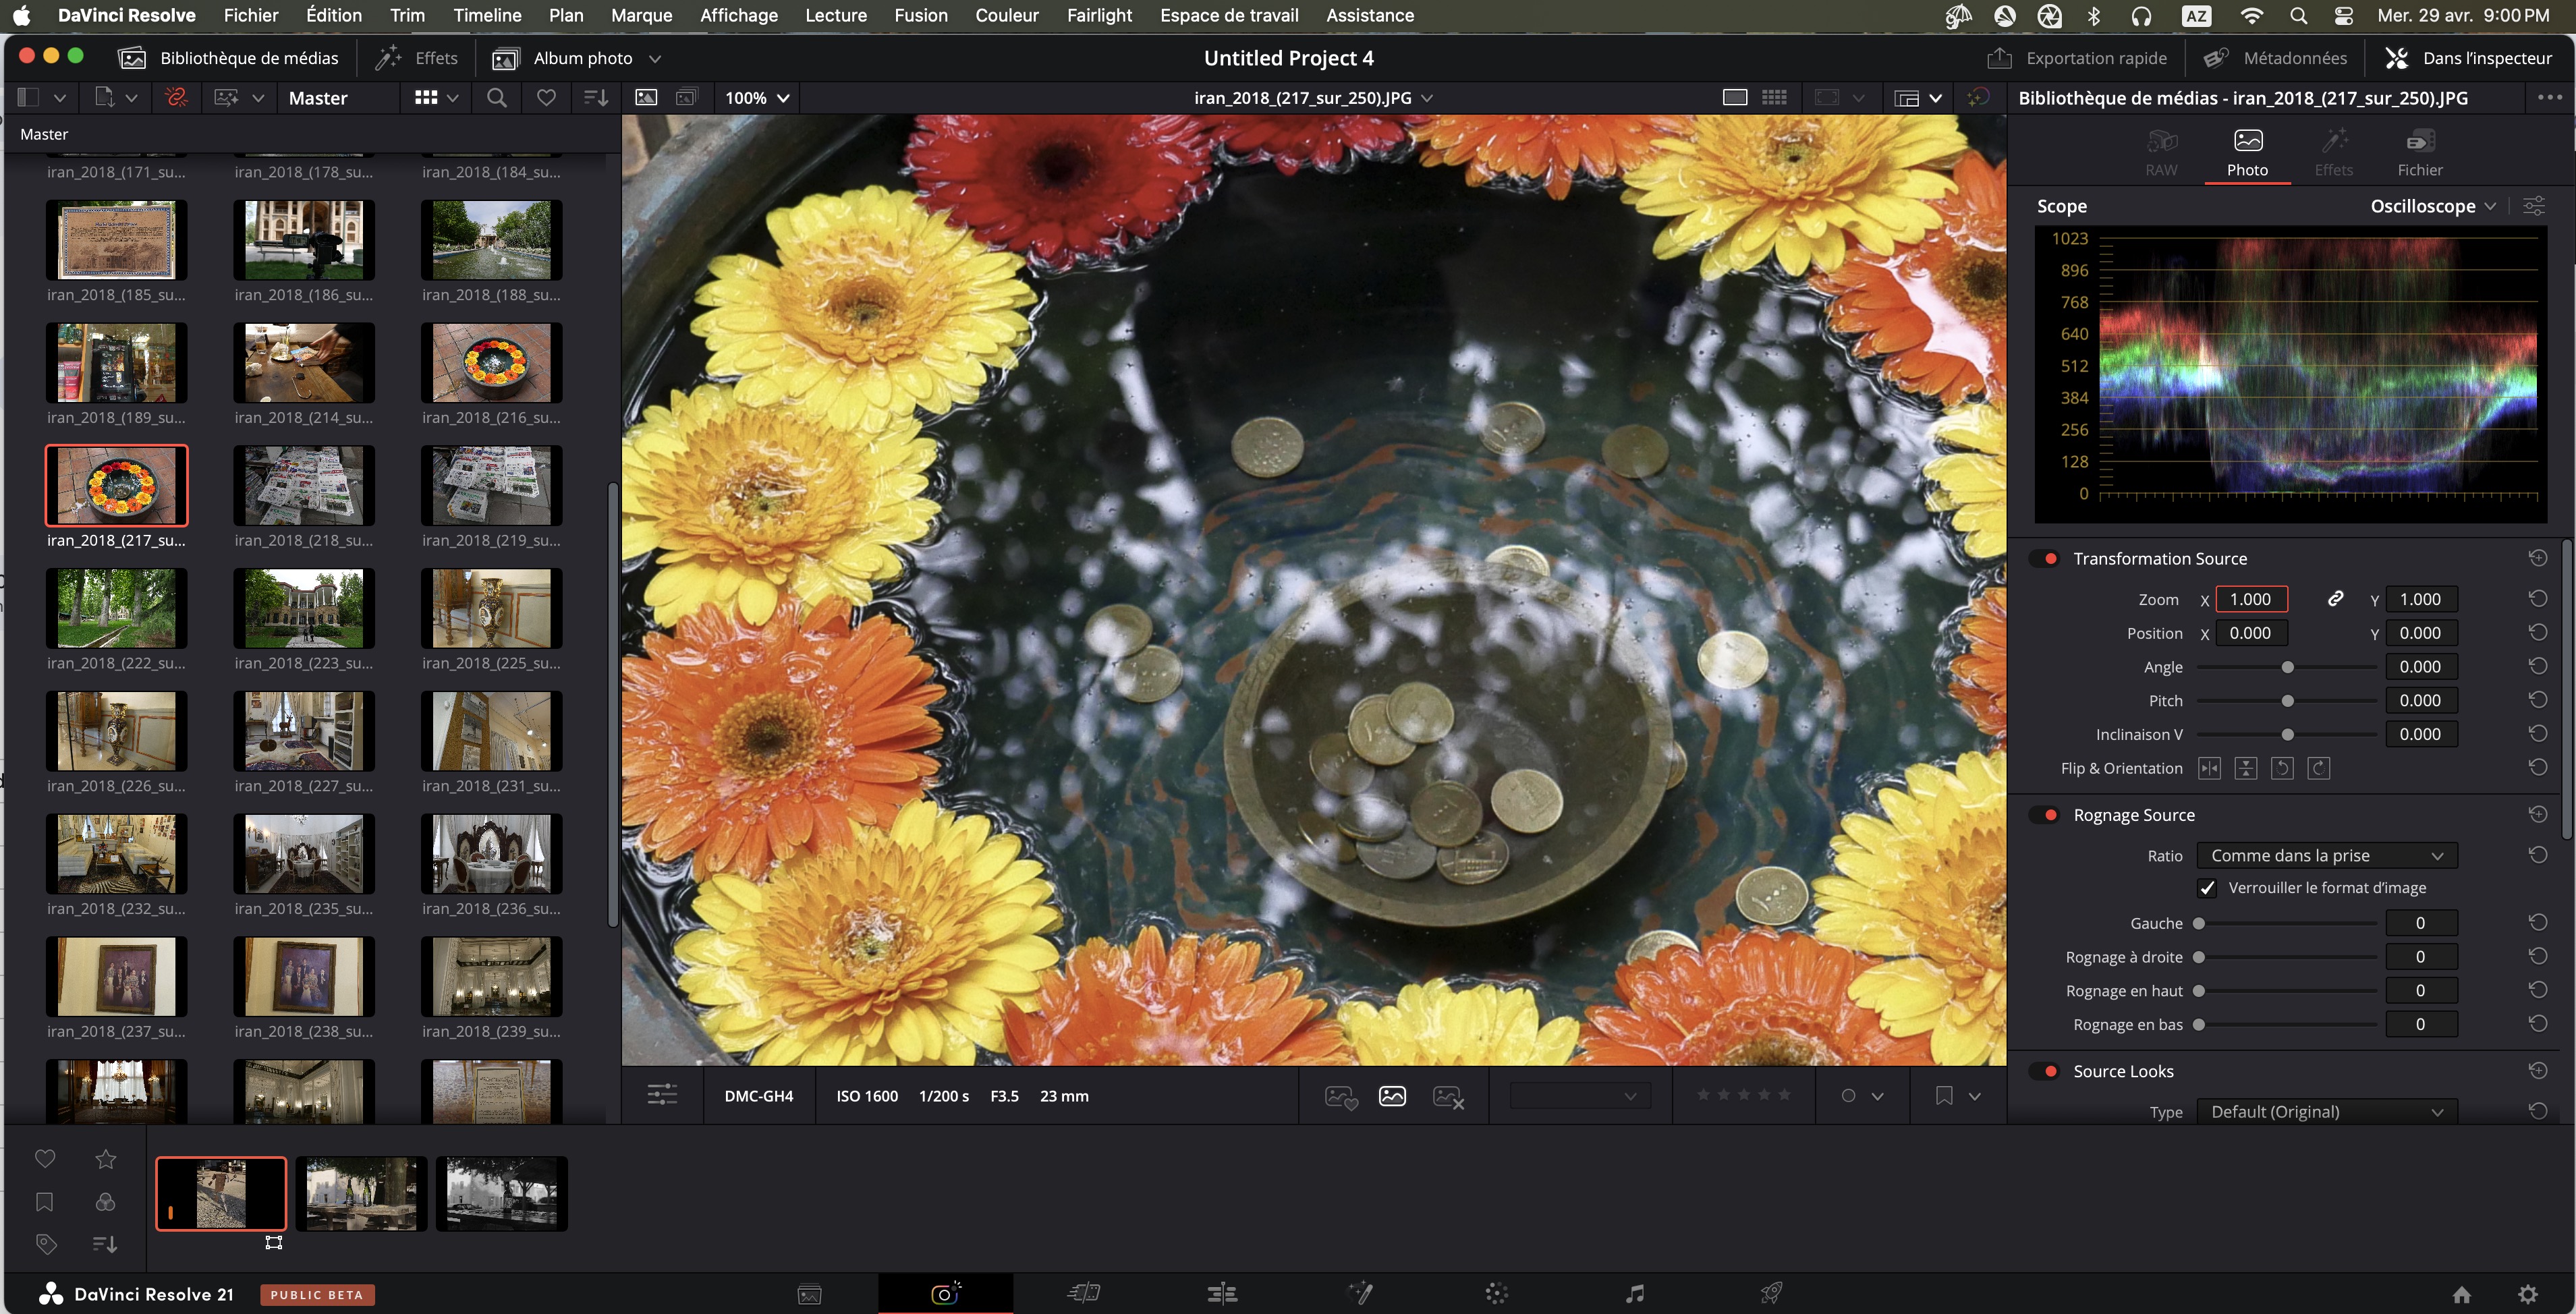This screenshot has height=1314, width=2576.
Task: Open project settings gear icon at bottom right
Action: (x=2527, y=1294)
